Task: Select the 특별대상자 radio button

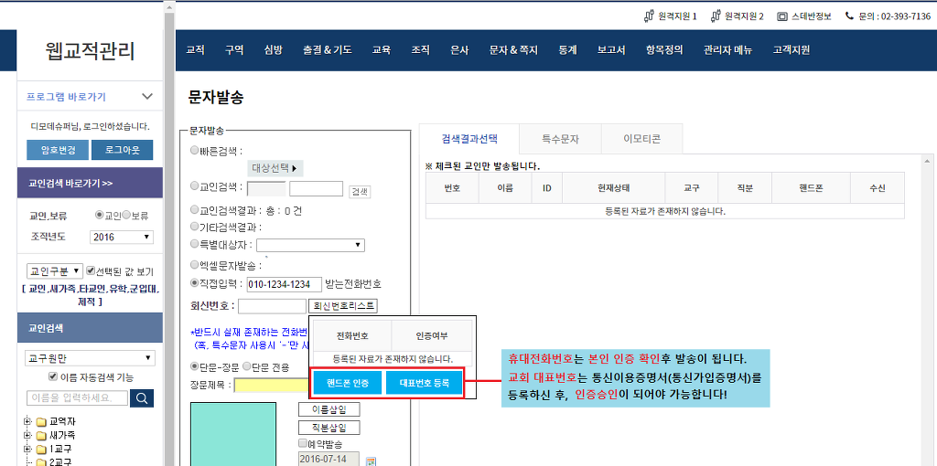Action: (x=194, y=243)
